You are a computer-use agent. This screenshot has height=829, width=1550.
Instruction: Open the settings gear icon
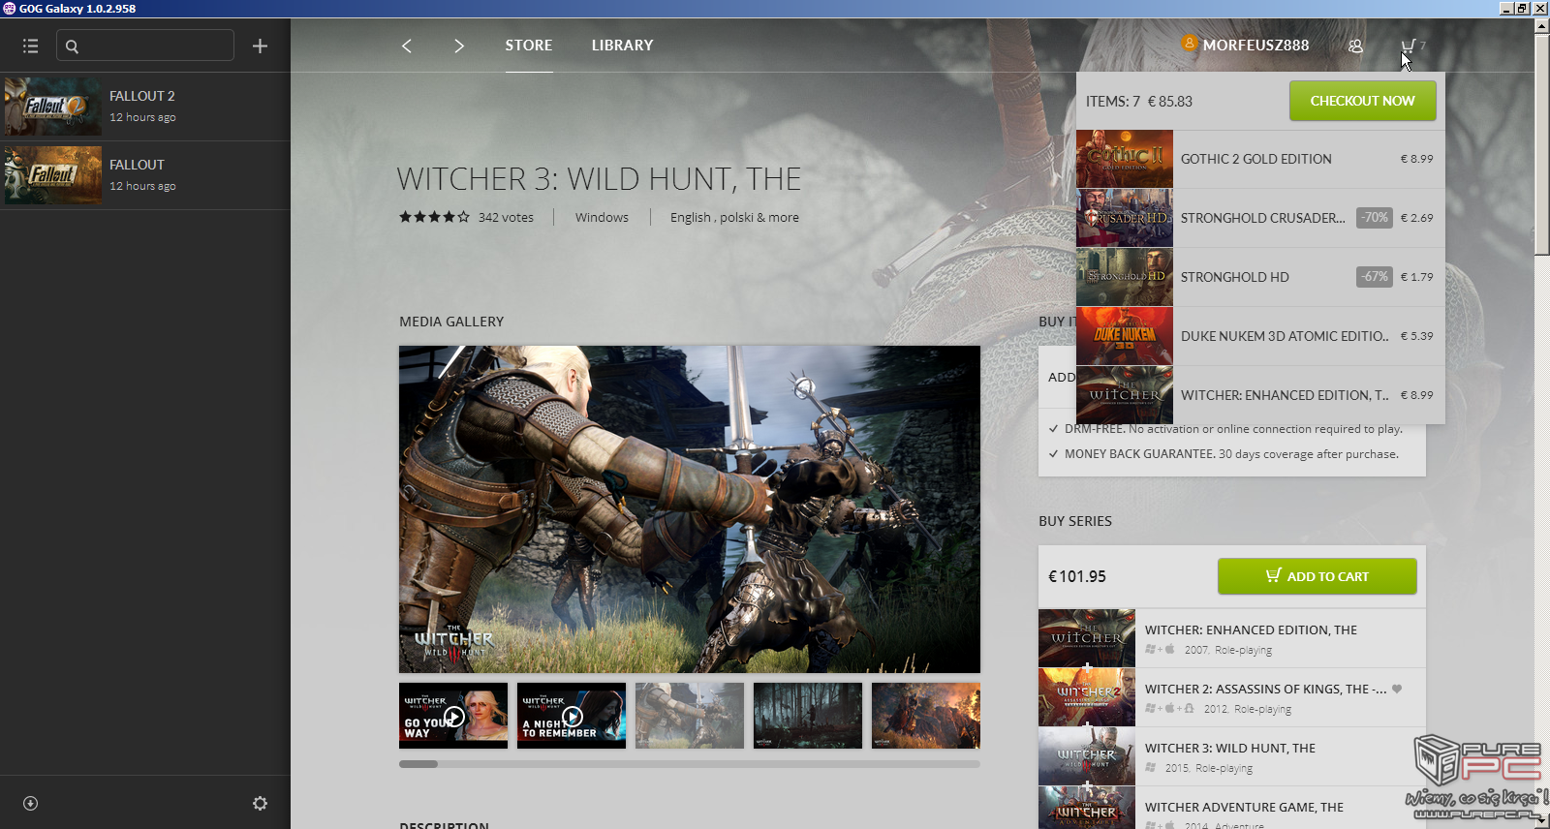(x=260, y=803)
